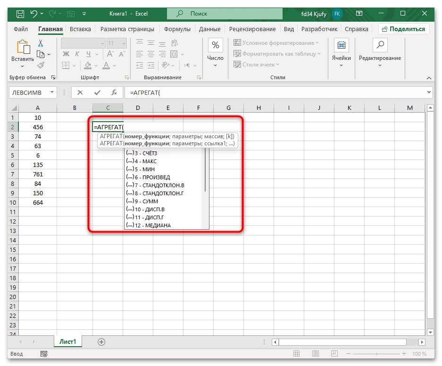Open Условное форматирование menu
The width and height of the screenshot is (442, 366).
(276, 43)
